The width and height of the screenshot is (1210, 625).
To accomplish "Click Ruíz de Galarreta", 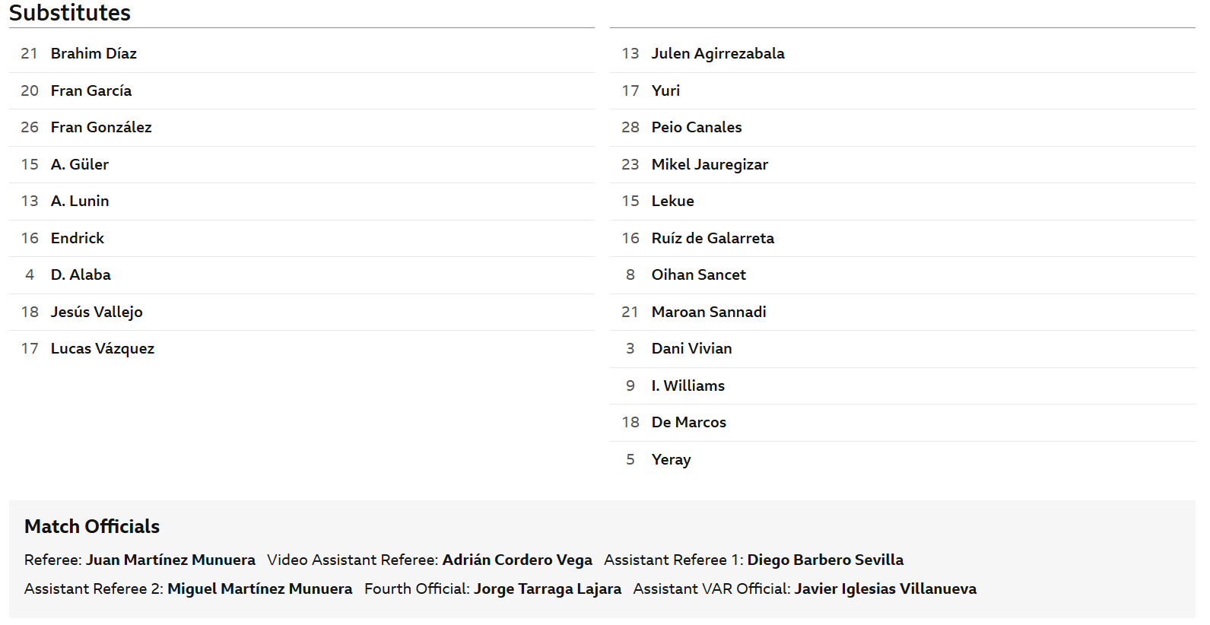I will pyautogui.click(x=902, y=239).
